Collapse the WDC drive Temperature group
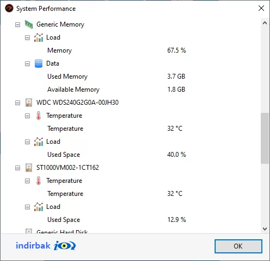The width and height of the screenshot is (270, 261). point(27,116)
